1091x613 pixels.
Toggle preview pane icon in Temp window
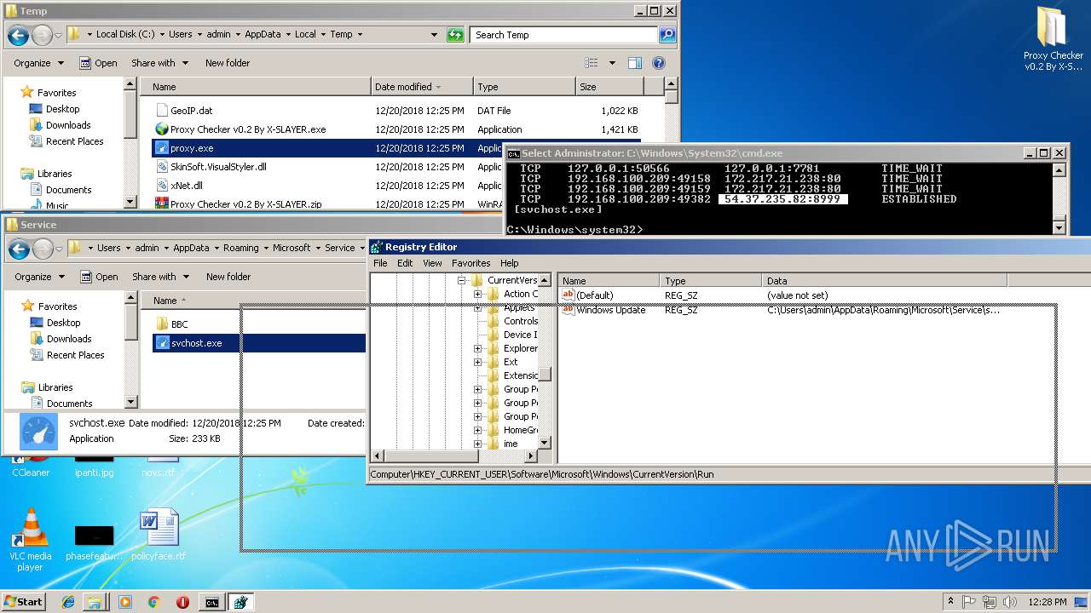pyautogui.click(x=634, y=63)
